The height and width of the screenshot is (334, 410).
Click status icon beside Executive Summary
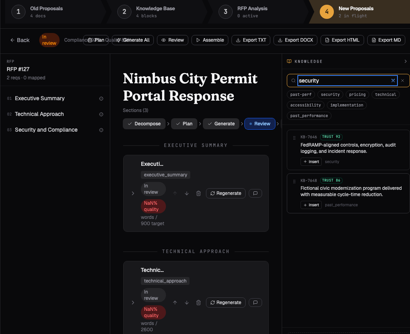(101, 99)
